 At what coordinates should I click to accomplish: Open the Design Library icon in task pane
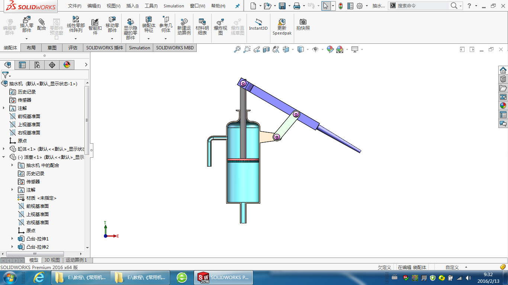point(503,79)
